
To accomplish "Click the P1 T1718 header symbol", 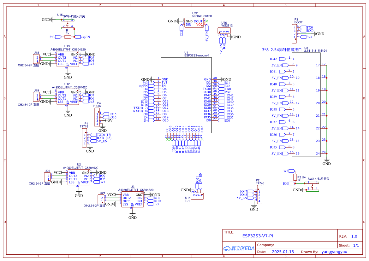I will 85,138.
